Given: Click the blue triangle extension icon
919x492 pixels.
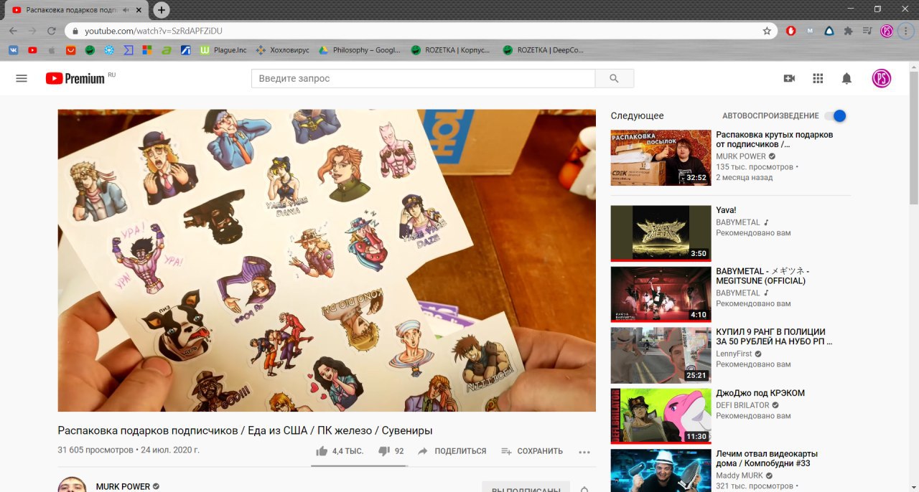Looking at the screenshot, I should pos(829,31).
